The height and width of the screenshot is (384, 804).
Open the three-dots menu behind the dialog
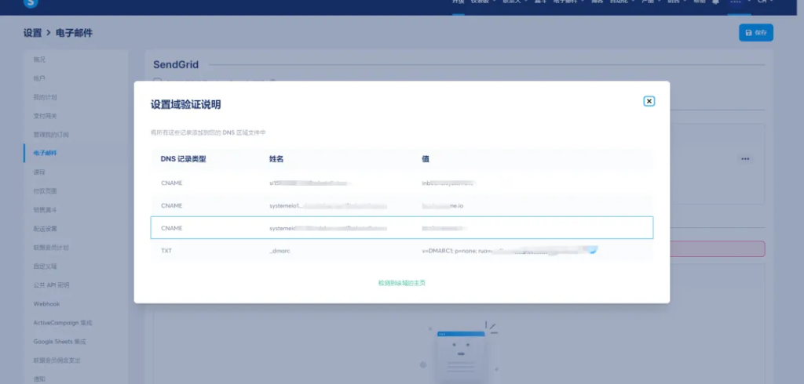[745, 159]
